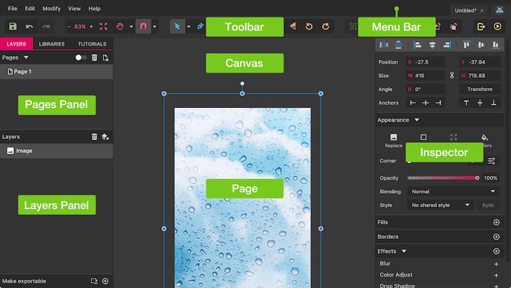Screen dimensions: 511x288
Task: Switch to the Libraries tab
Action: tap(52, 44)
